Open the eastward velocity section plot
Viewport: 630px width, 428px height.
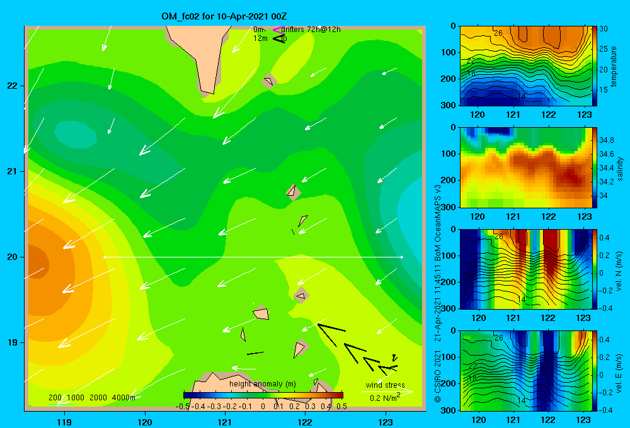[525, 371]
